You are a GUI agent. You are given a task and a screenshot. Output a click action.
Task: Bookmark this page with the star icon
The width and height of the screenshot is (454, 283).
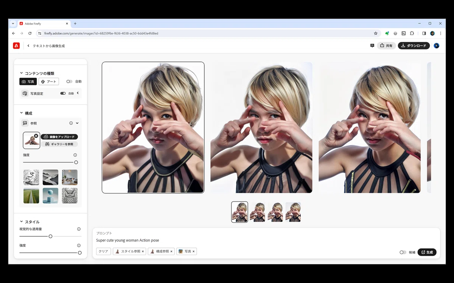376,33
